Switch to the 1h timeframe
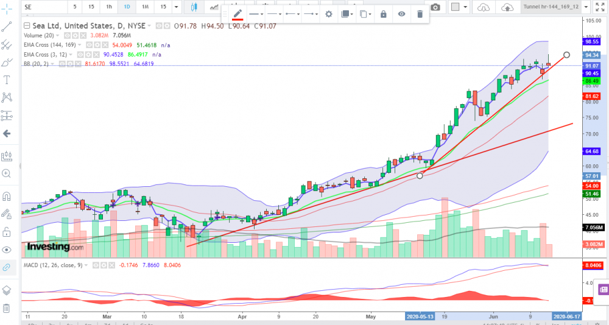This screenshot has width=609, height=325. (109, 7)
